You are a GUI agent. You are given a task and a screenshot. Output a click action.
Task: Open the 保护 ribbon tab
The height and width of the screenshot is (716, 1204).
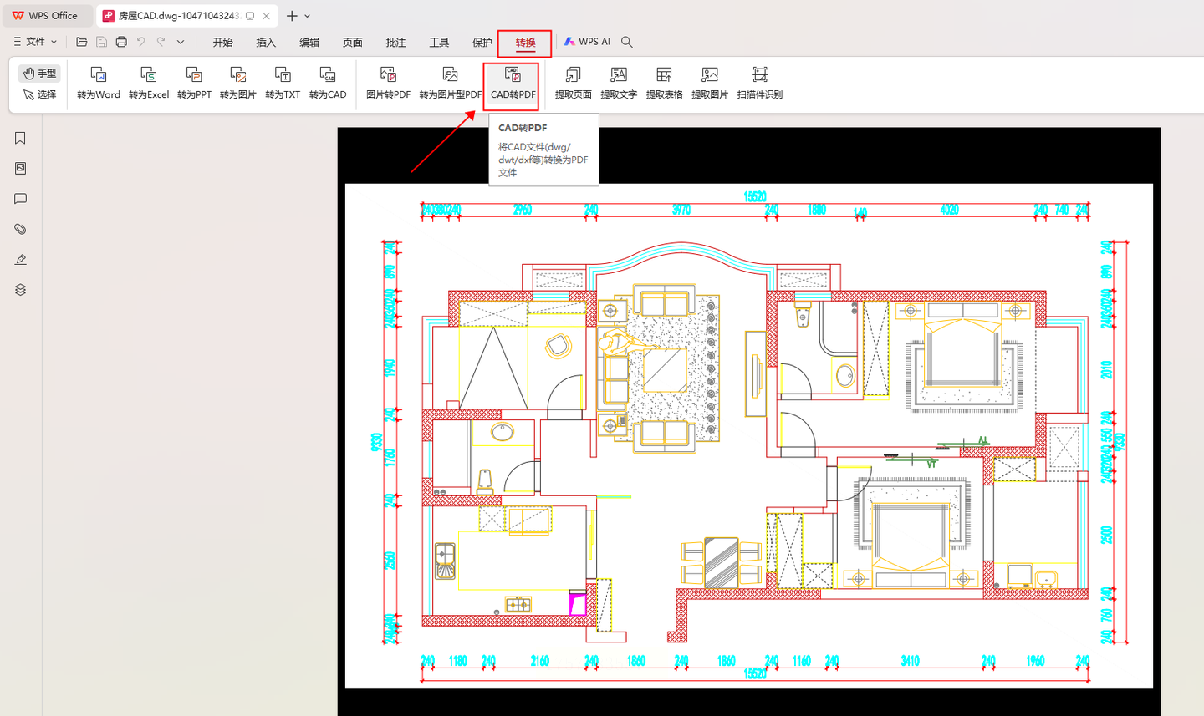click(482, 43)
